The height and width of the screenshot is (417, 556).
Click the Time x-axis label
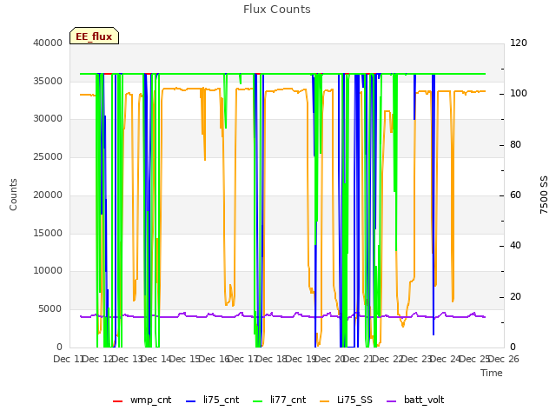click(x=492, y=373)
